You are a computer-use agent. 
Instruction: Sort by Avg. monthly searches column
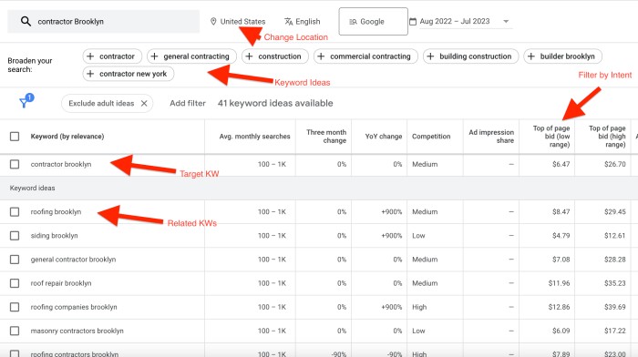coord(254,137)
